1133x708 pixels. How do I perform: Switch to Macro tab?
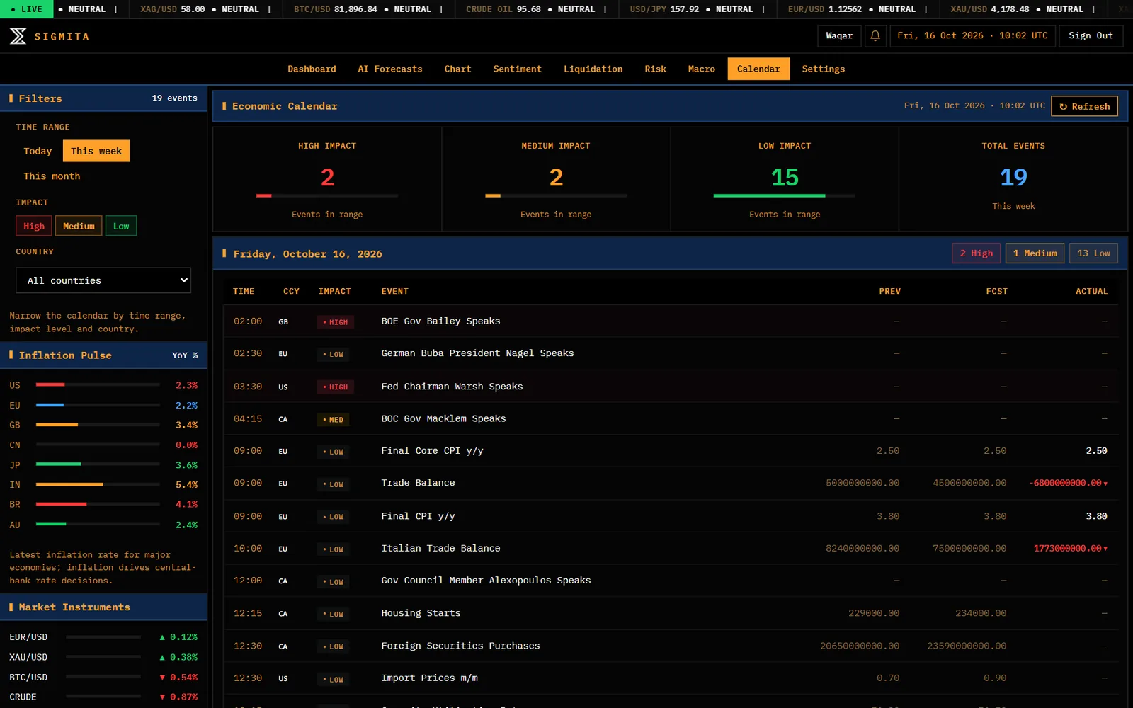(x=701, y=69)
